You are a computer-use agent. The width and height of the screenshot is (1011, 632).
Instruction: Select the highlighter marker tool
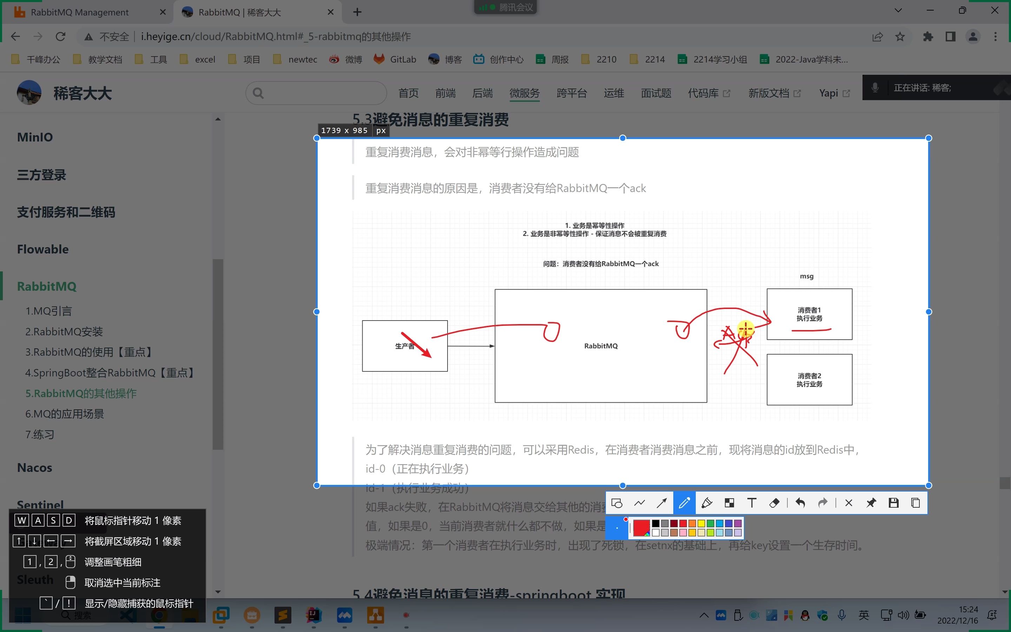point(707,503)
